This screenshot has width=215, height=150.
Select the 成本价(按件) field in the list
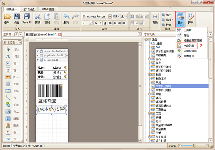click(x=163, y=86)
